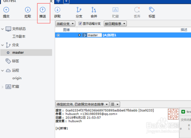The width and height of the screenshot is (191, 138).
Task: Click the 文件状态 monitor icon
Action: [8, 29]
